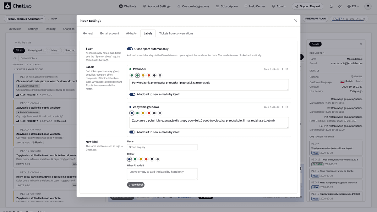Open marcin.rabiej@chatlab.com e-mail link

[x=347, y=63]
